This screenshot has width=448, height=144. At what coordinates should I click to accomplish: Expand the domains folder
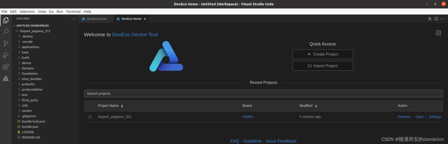tap(28, 68)
